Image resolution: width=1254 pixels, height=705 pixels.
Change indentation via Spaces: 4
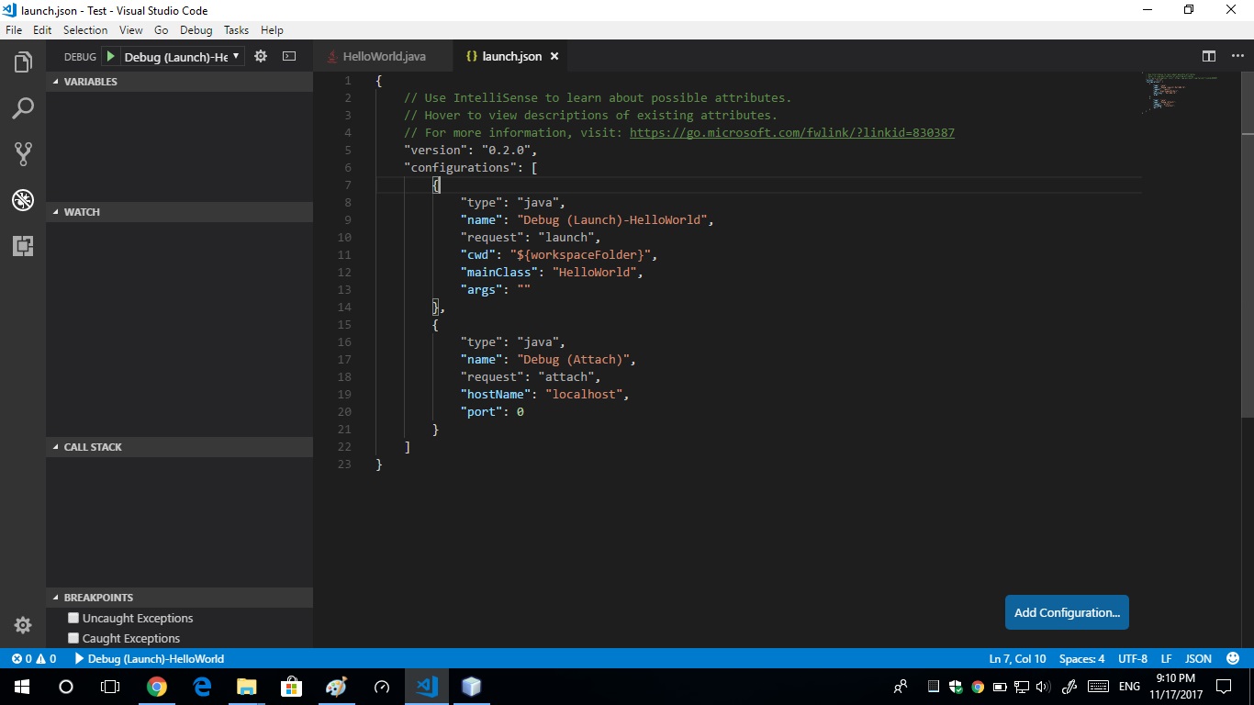pos(1081,659)
